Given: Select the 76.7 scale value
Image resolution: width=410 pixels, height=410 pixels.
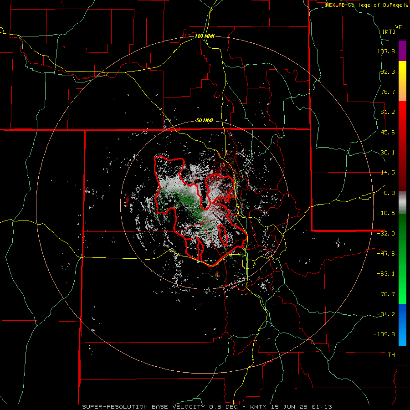Looking at the screenshot, I should 388,92.
